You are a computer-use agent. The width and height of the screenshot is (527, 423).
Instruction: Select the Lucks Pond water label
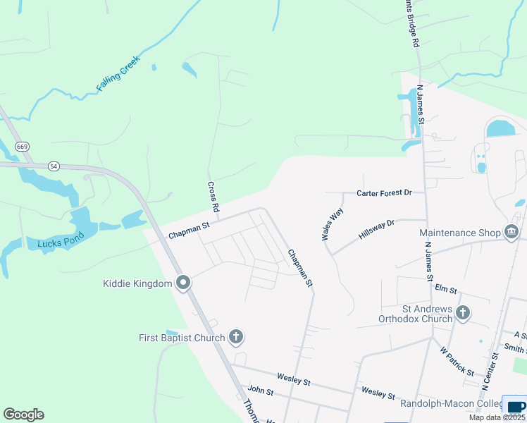[x=61, y=240]
